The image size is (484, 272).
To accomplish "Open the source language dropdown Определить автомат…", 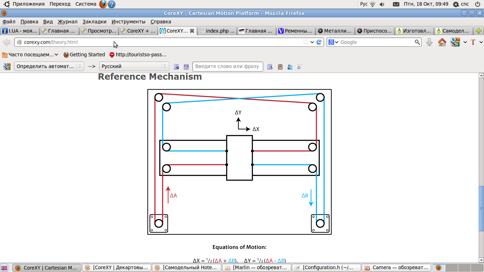I will pyautogui.click(x=49, y=66).
